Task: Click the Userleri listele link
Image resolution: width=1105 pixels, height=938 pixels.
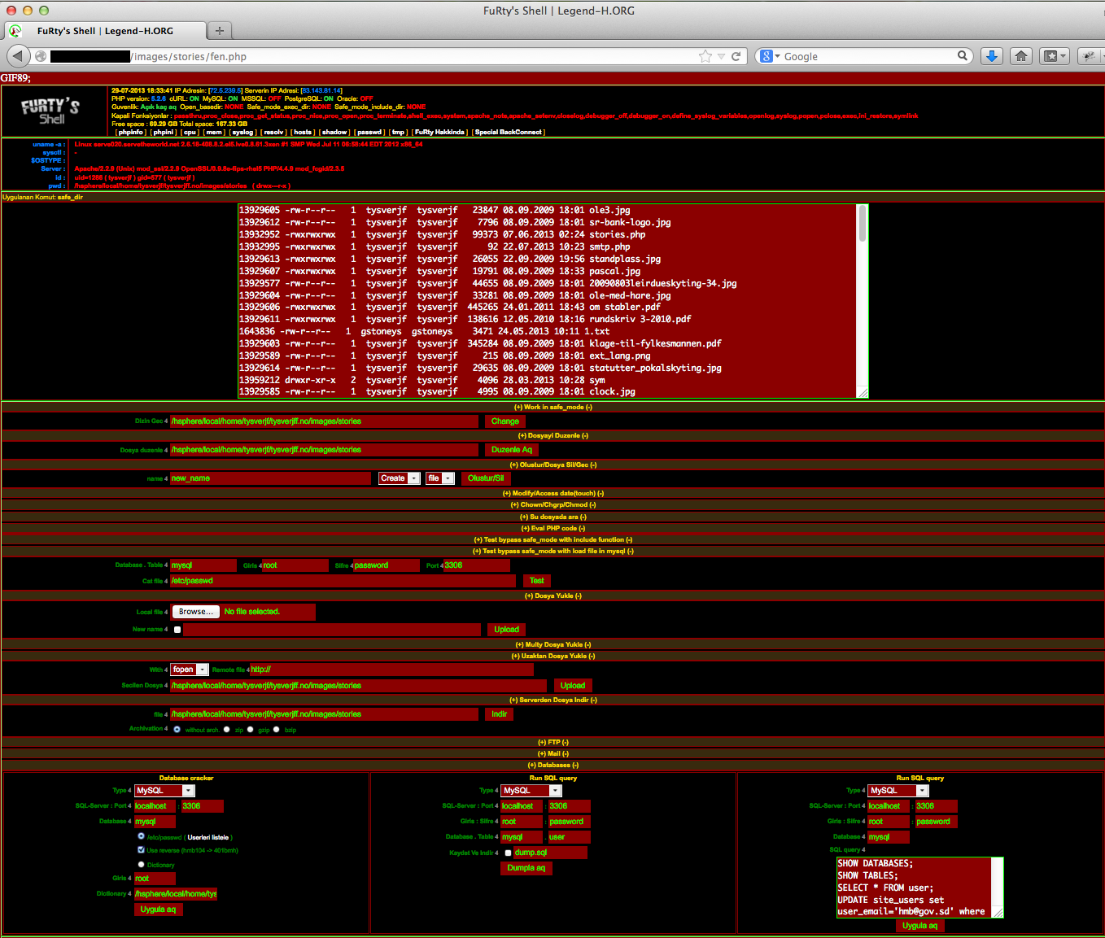Action: 208,837
